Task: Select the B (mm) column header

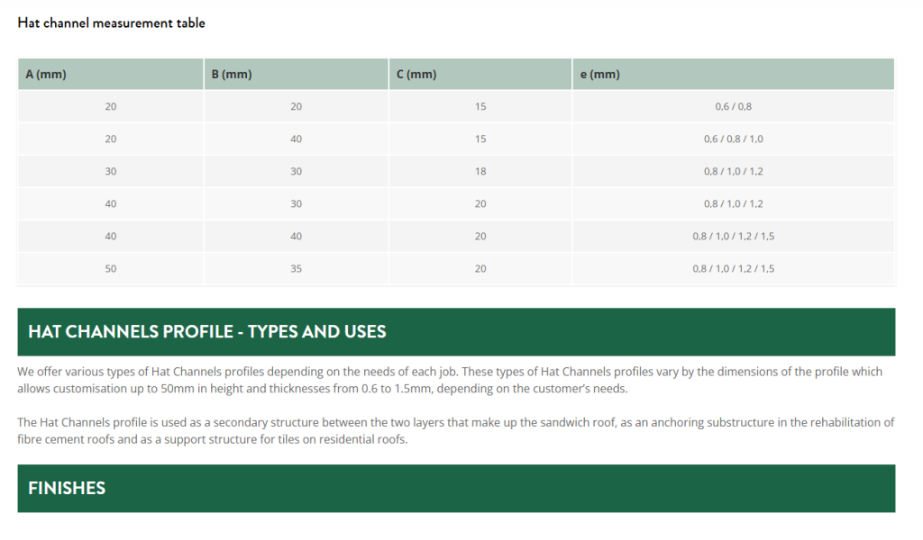Action: tap(232, 75)
